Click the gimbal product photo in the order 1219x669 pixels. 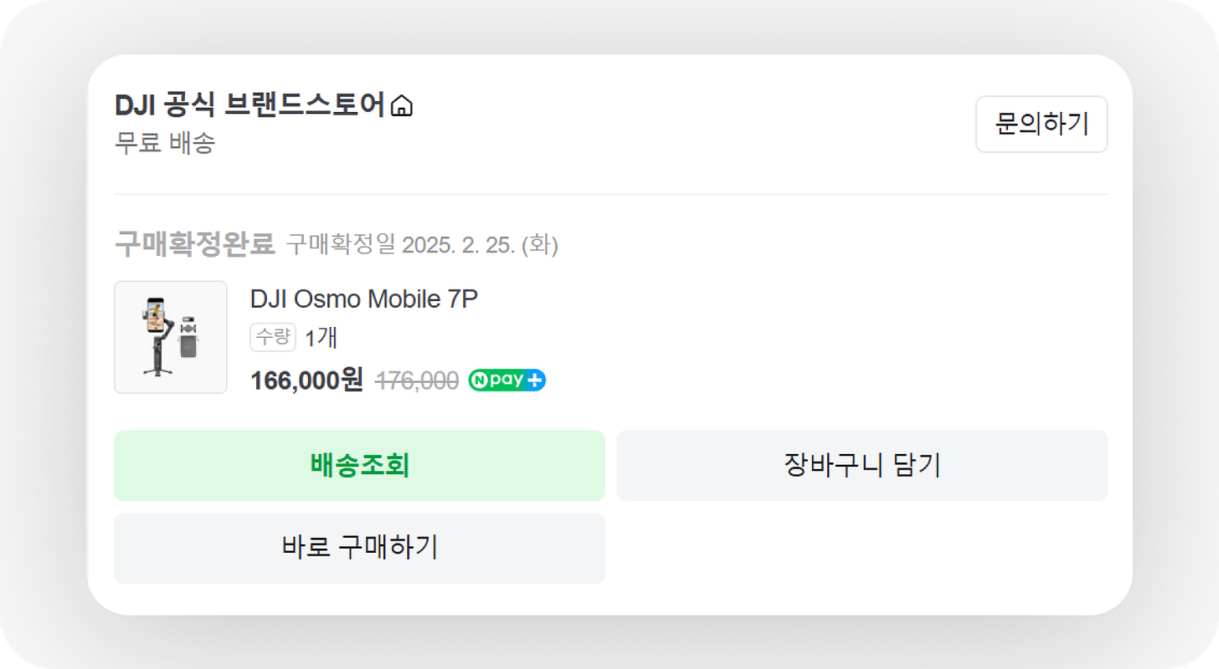pyautogui.click(x=170, y=336)
